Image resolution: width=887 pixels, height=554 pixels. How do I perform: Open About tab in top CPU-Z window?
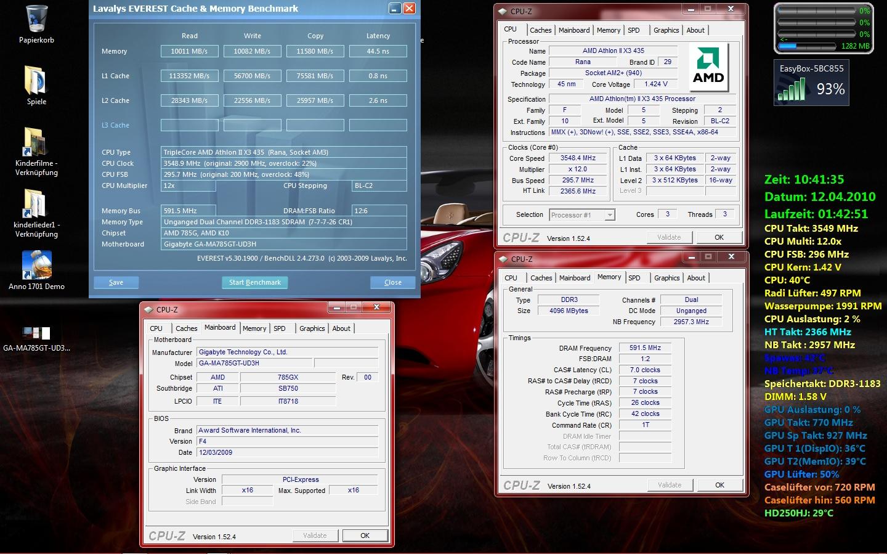pyautogui.click(x=695, y=30)
